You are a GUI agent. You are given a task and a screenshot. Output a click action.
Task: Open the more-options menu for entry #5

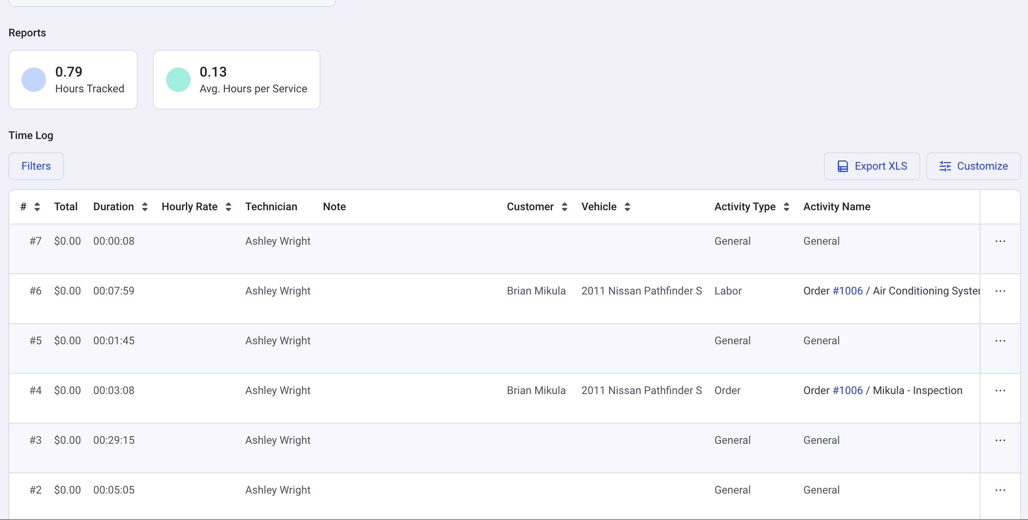tap(1000, 341)
